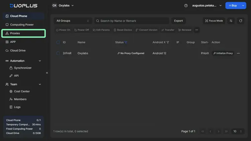The image size is (251, 141).
Task: Click the Status column filter icon
Action: (x=126, y=42)
